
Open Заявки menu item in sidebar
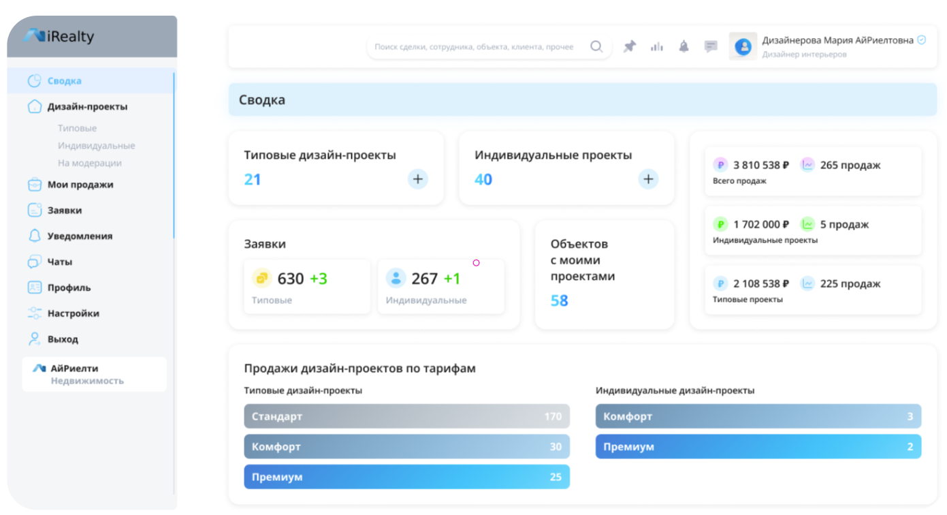(64, 210)
